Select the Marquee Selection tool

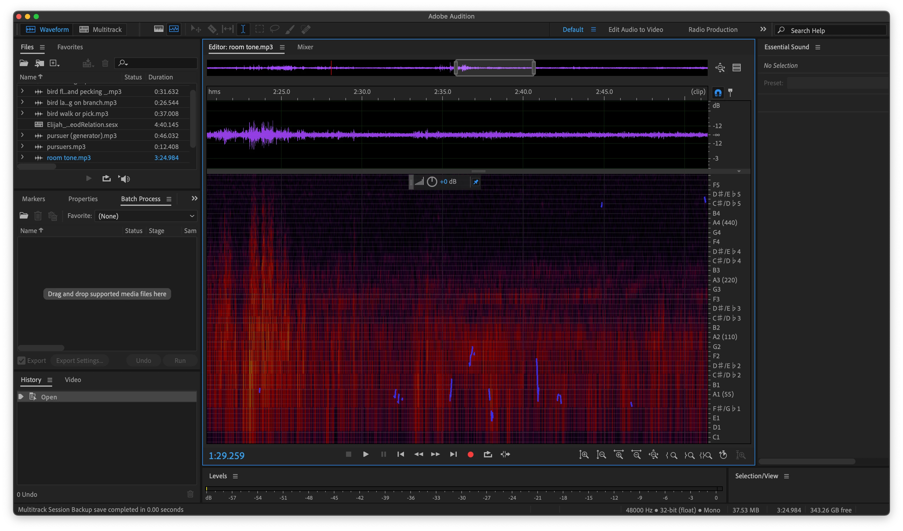[x=259, y=29]
